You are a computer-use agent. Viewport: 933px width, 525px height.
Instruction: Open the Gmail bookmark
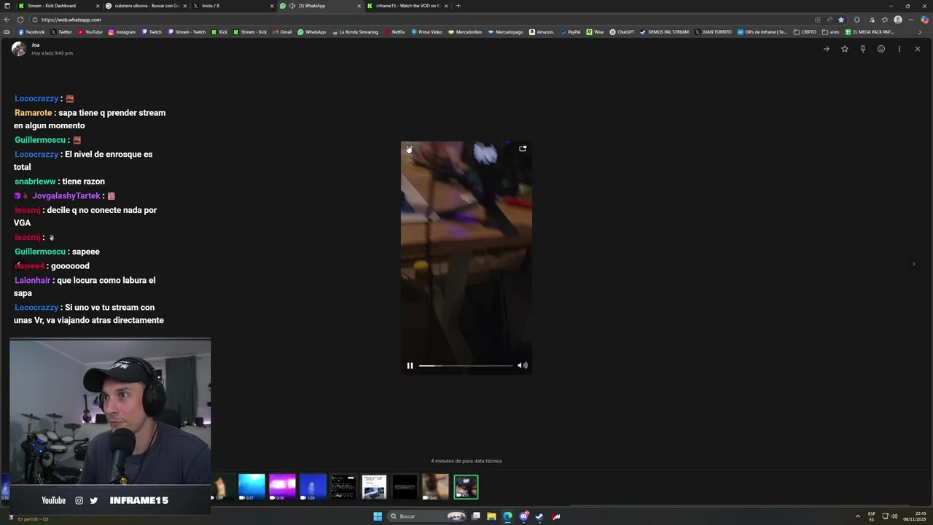[282, 32]
